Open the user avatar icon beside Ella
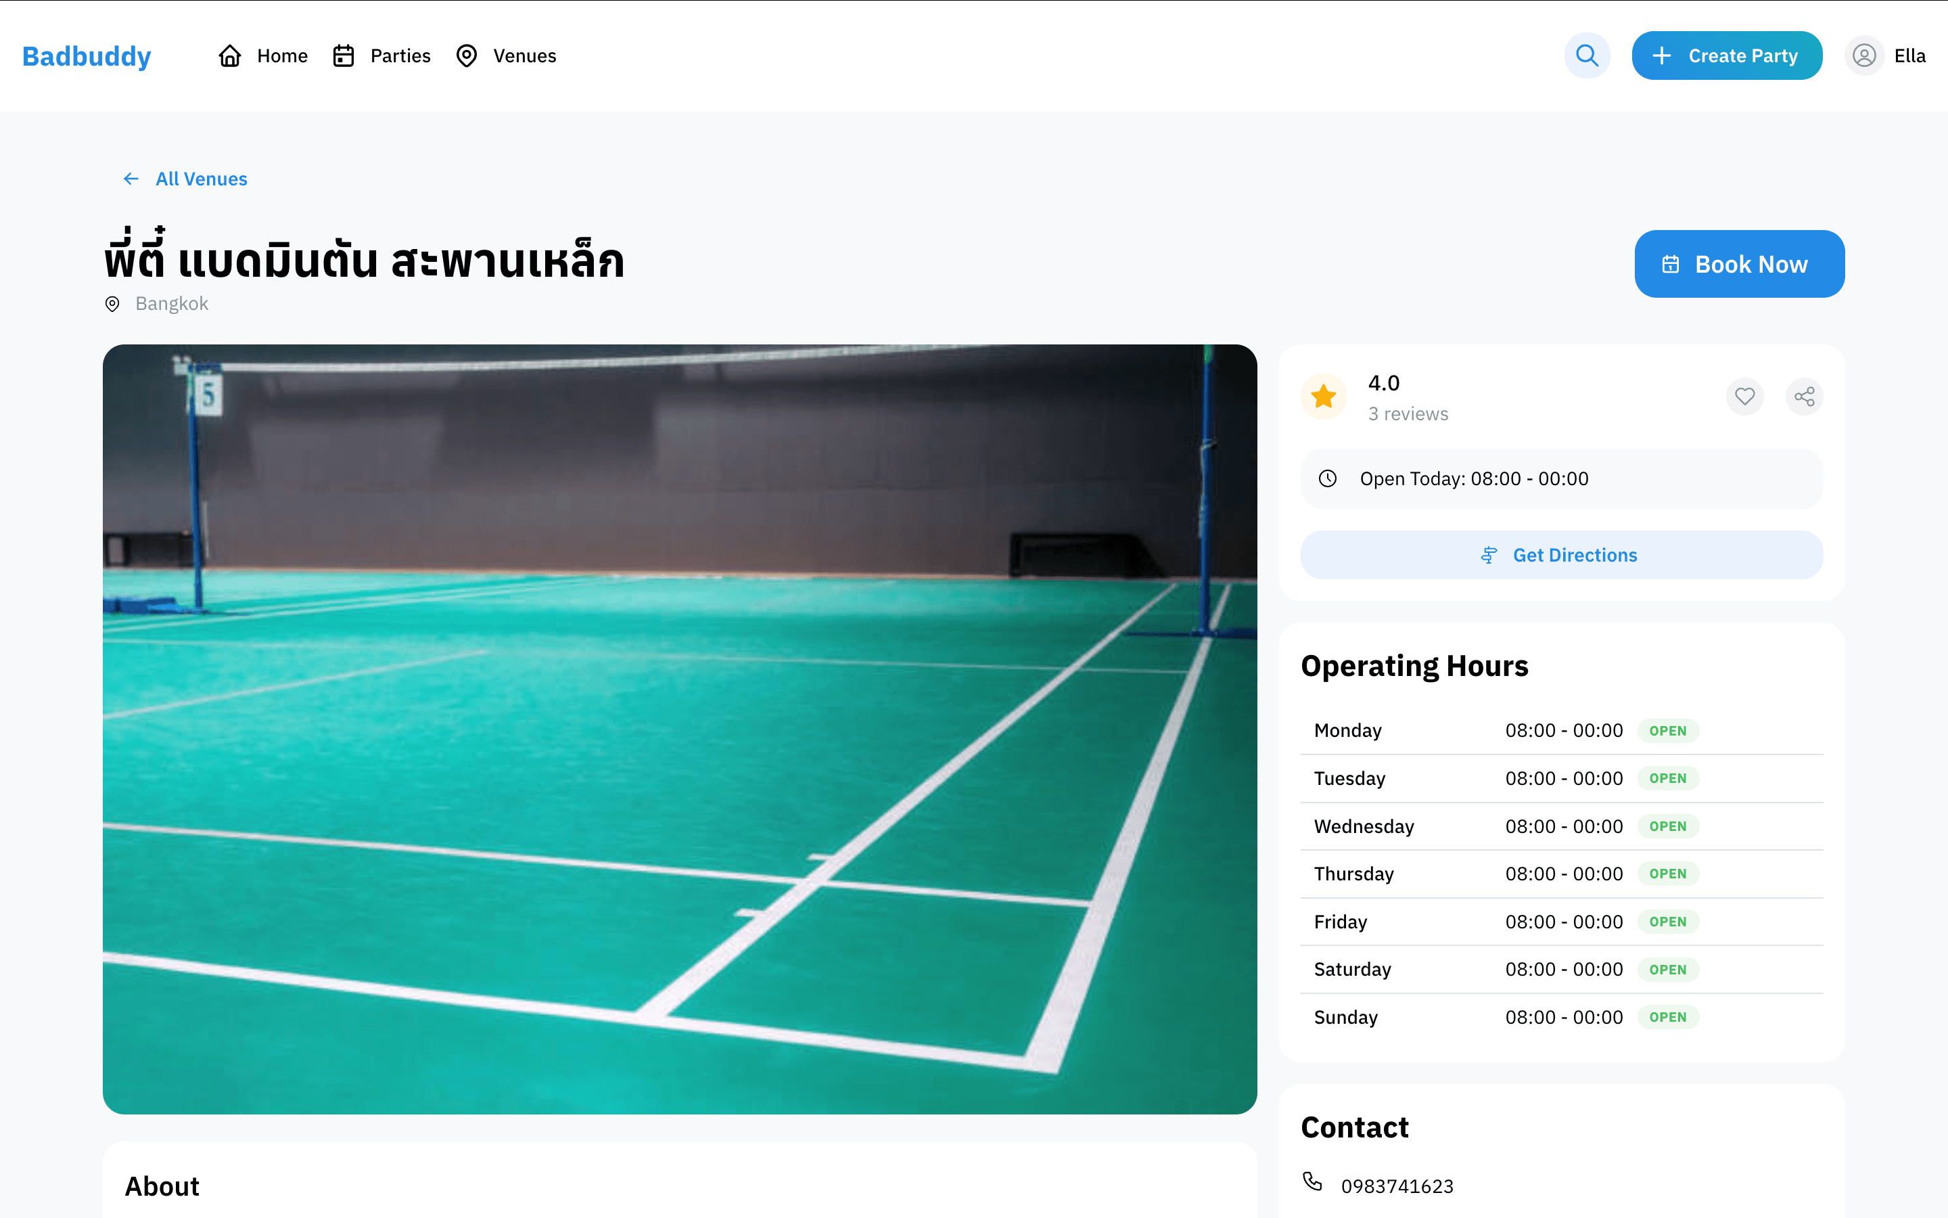 [1864, 55]
